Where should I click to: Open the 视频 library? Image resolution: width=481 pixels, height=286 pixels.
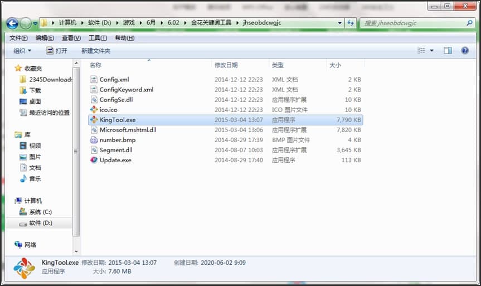coord(30,146)
